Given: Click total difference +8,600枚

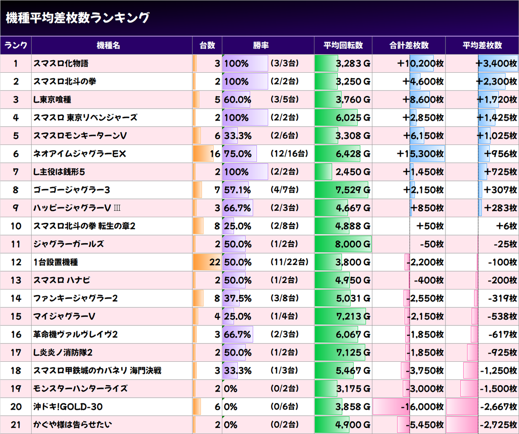Looking at the screenshot, I should [x=423, y=100].
